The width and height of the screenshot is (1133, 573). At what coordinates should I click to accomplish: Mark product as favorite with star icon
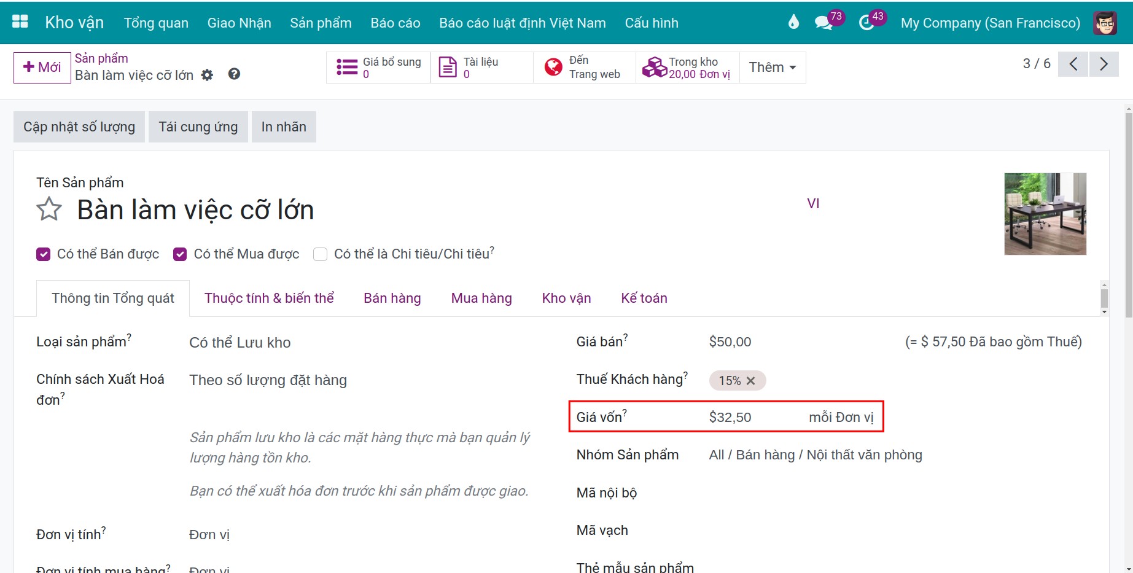[x=49, y=209]
